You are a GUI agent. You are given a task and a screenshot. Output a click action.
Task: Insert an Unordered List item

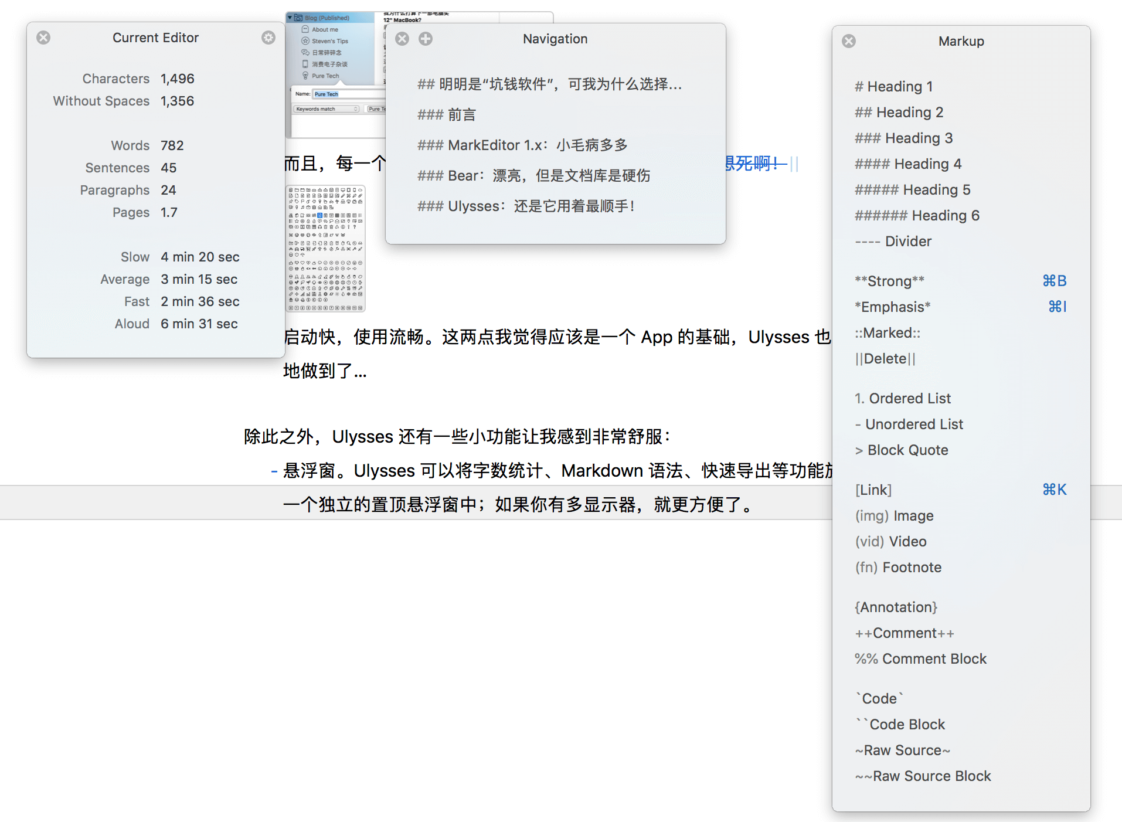click(909, 424)
